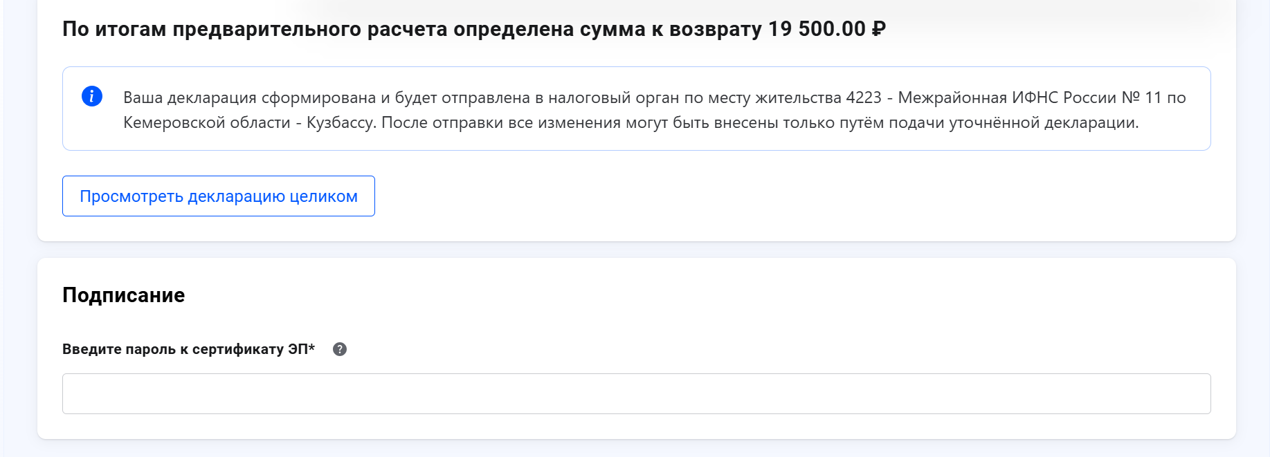Screen dimensions: 1270x457
Task: Click the gray help badge beside 'Введите пароль к сертификату ЭП*'
Action: tap(338, 349)
